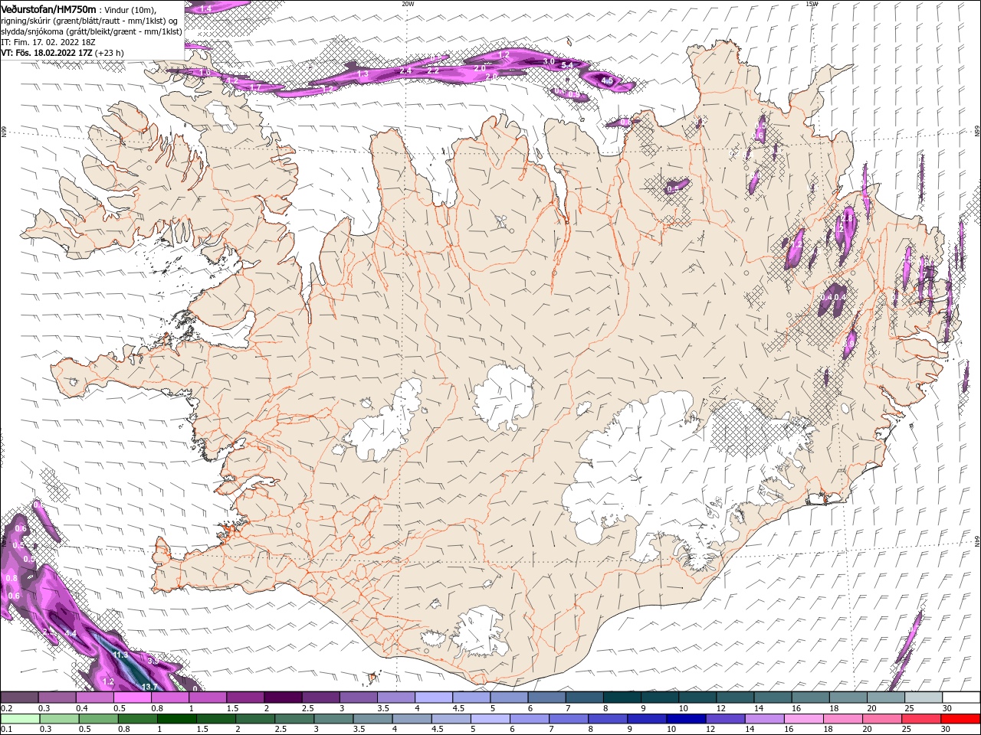981x735 pixels.
Task: Click the white 30 swatch on upper snow scale
Action: [x=961, y=697]
